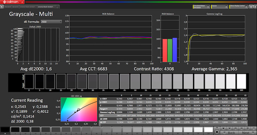
Task: Click the infinity continuous-read icon
Action: point(242,128)
